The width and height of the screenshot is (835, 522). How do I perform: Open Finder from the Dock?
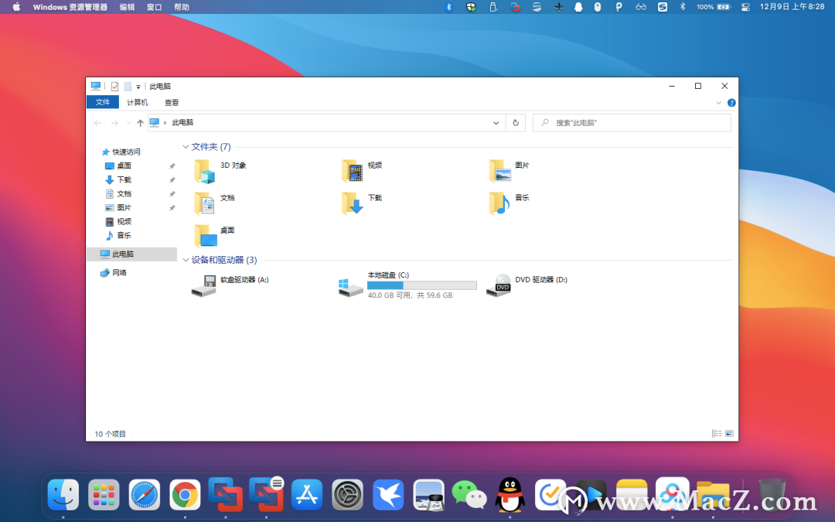coord(63,495)
